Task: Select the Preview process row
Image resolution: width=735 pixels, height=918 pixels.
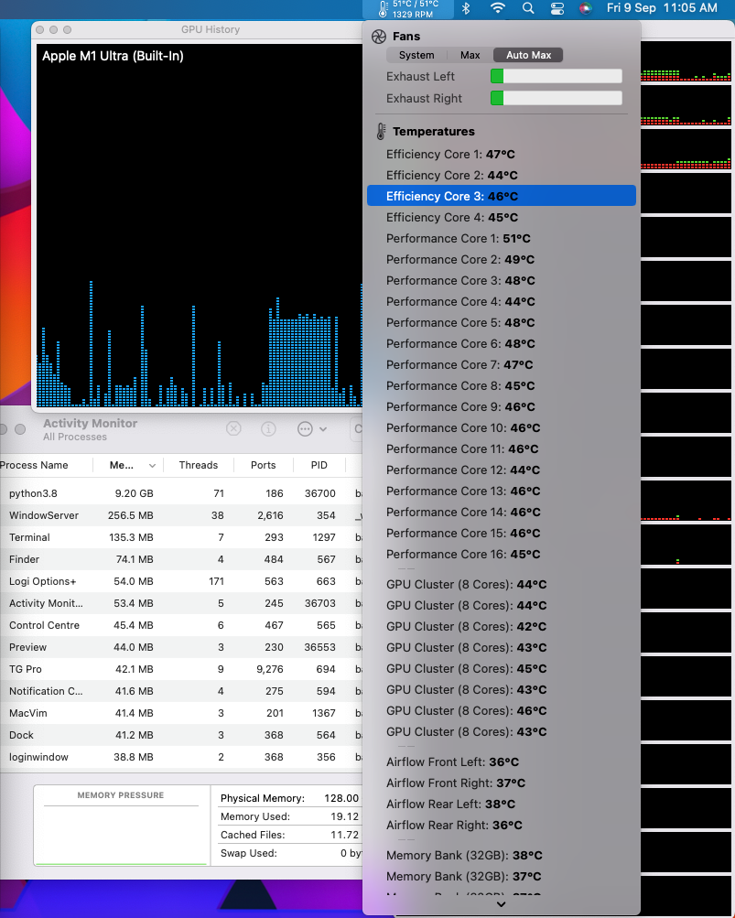Action: 181,647
